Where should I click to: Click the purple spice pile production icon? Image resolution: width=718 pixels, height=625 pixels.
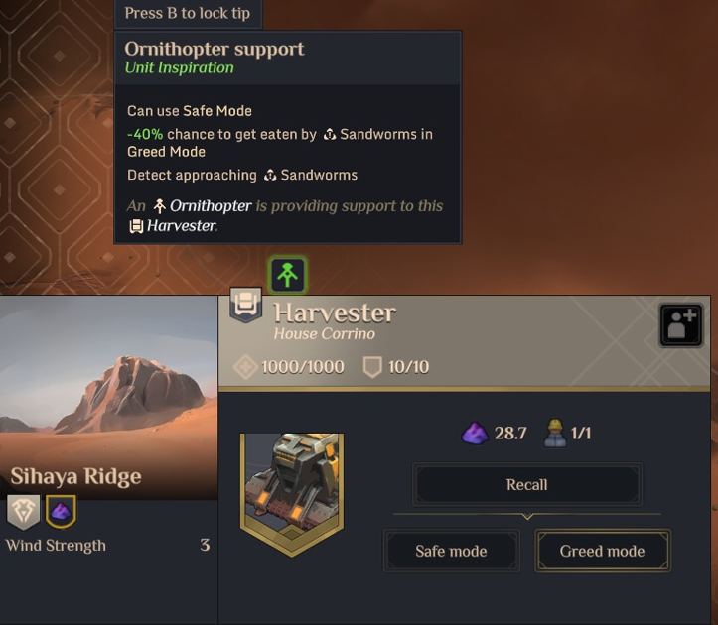475,433
